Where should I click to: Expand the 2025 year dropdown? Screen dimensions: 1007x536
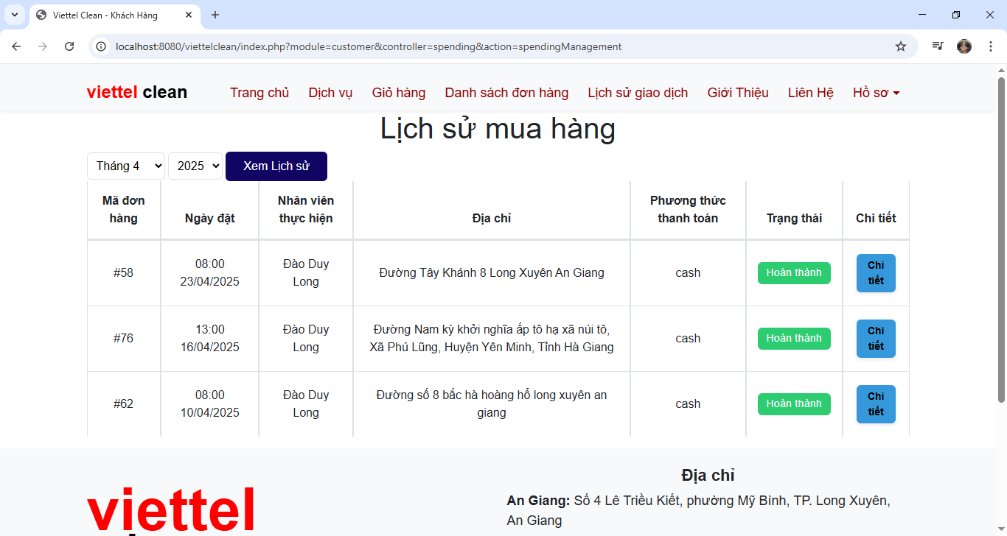pos(195,166)
